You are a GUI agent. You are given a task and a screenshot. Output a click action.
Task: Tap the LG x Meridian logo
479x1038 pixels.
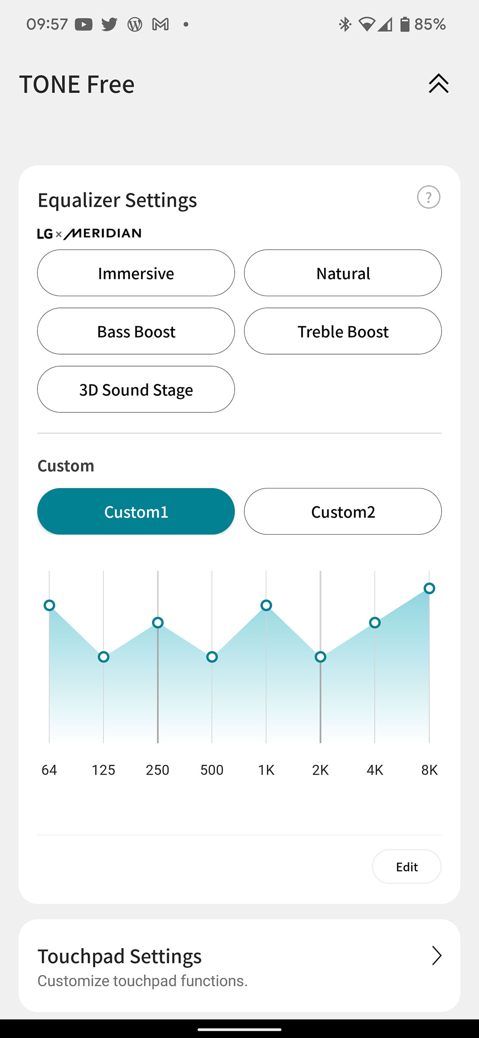tap(89, 234)
